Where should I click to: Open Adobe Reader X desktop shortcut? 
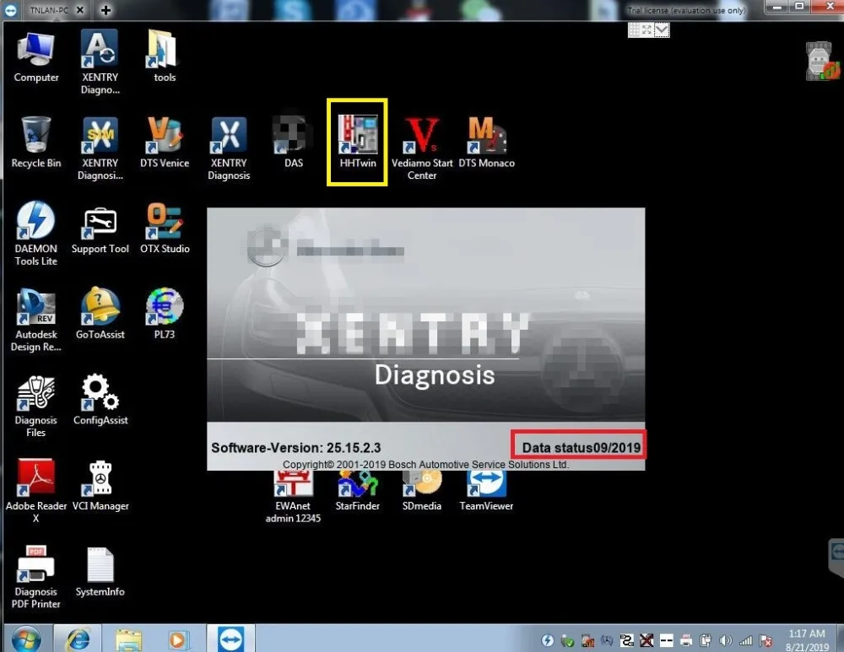coord(36,490)
